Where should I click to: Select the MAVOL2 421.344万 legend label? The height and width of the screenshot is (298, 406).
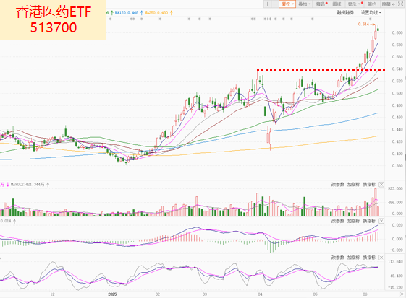[x=28, y=185]
